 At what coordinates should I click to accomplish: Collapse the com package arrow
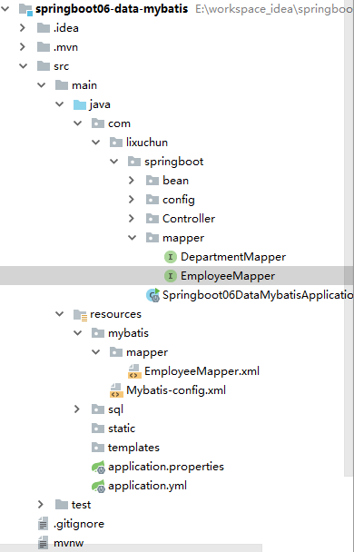[78, 123]
